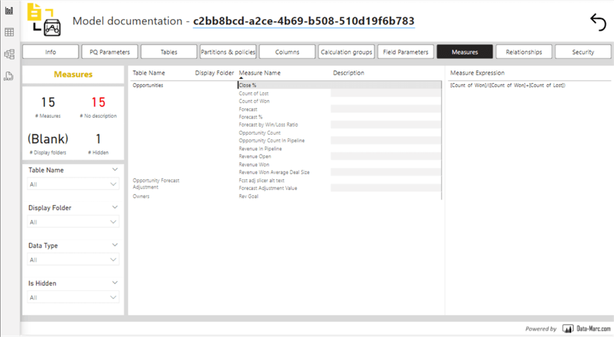Viewport: 614px width, 337px height.
Task: Click the 1 Hidden count card
Action: point(98,143)
